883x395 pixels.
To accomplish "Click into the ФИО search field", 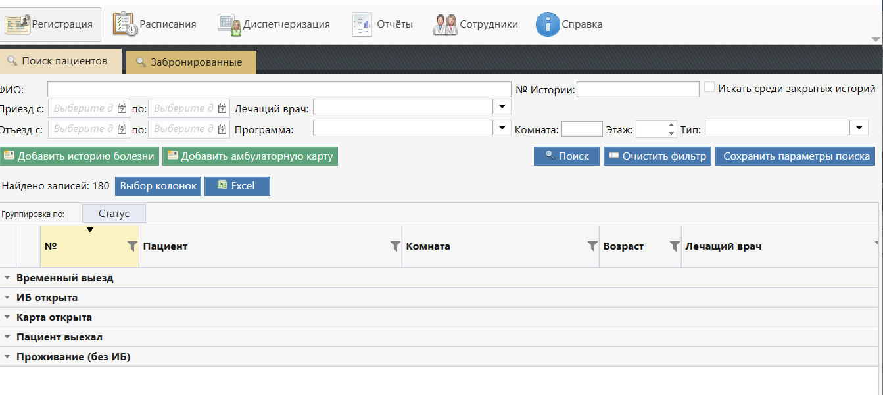I will [279, 89].
